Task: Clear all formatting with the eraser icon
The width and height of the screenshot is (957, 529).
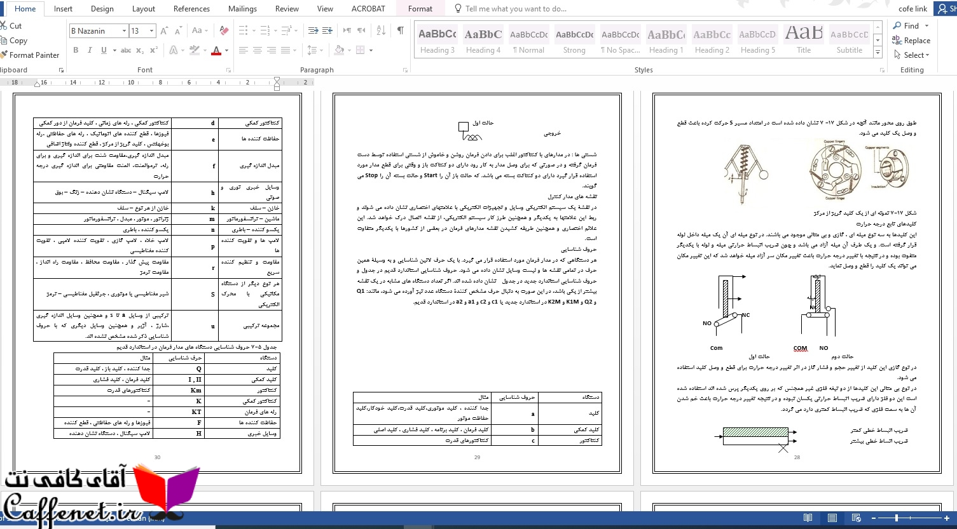Action: point(223,30)
